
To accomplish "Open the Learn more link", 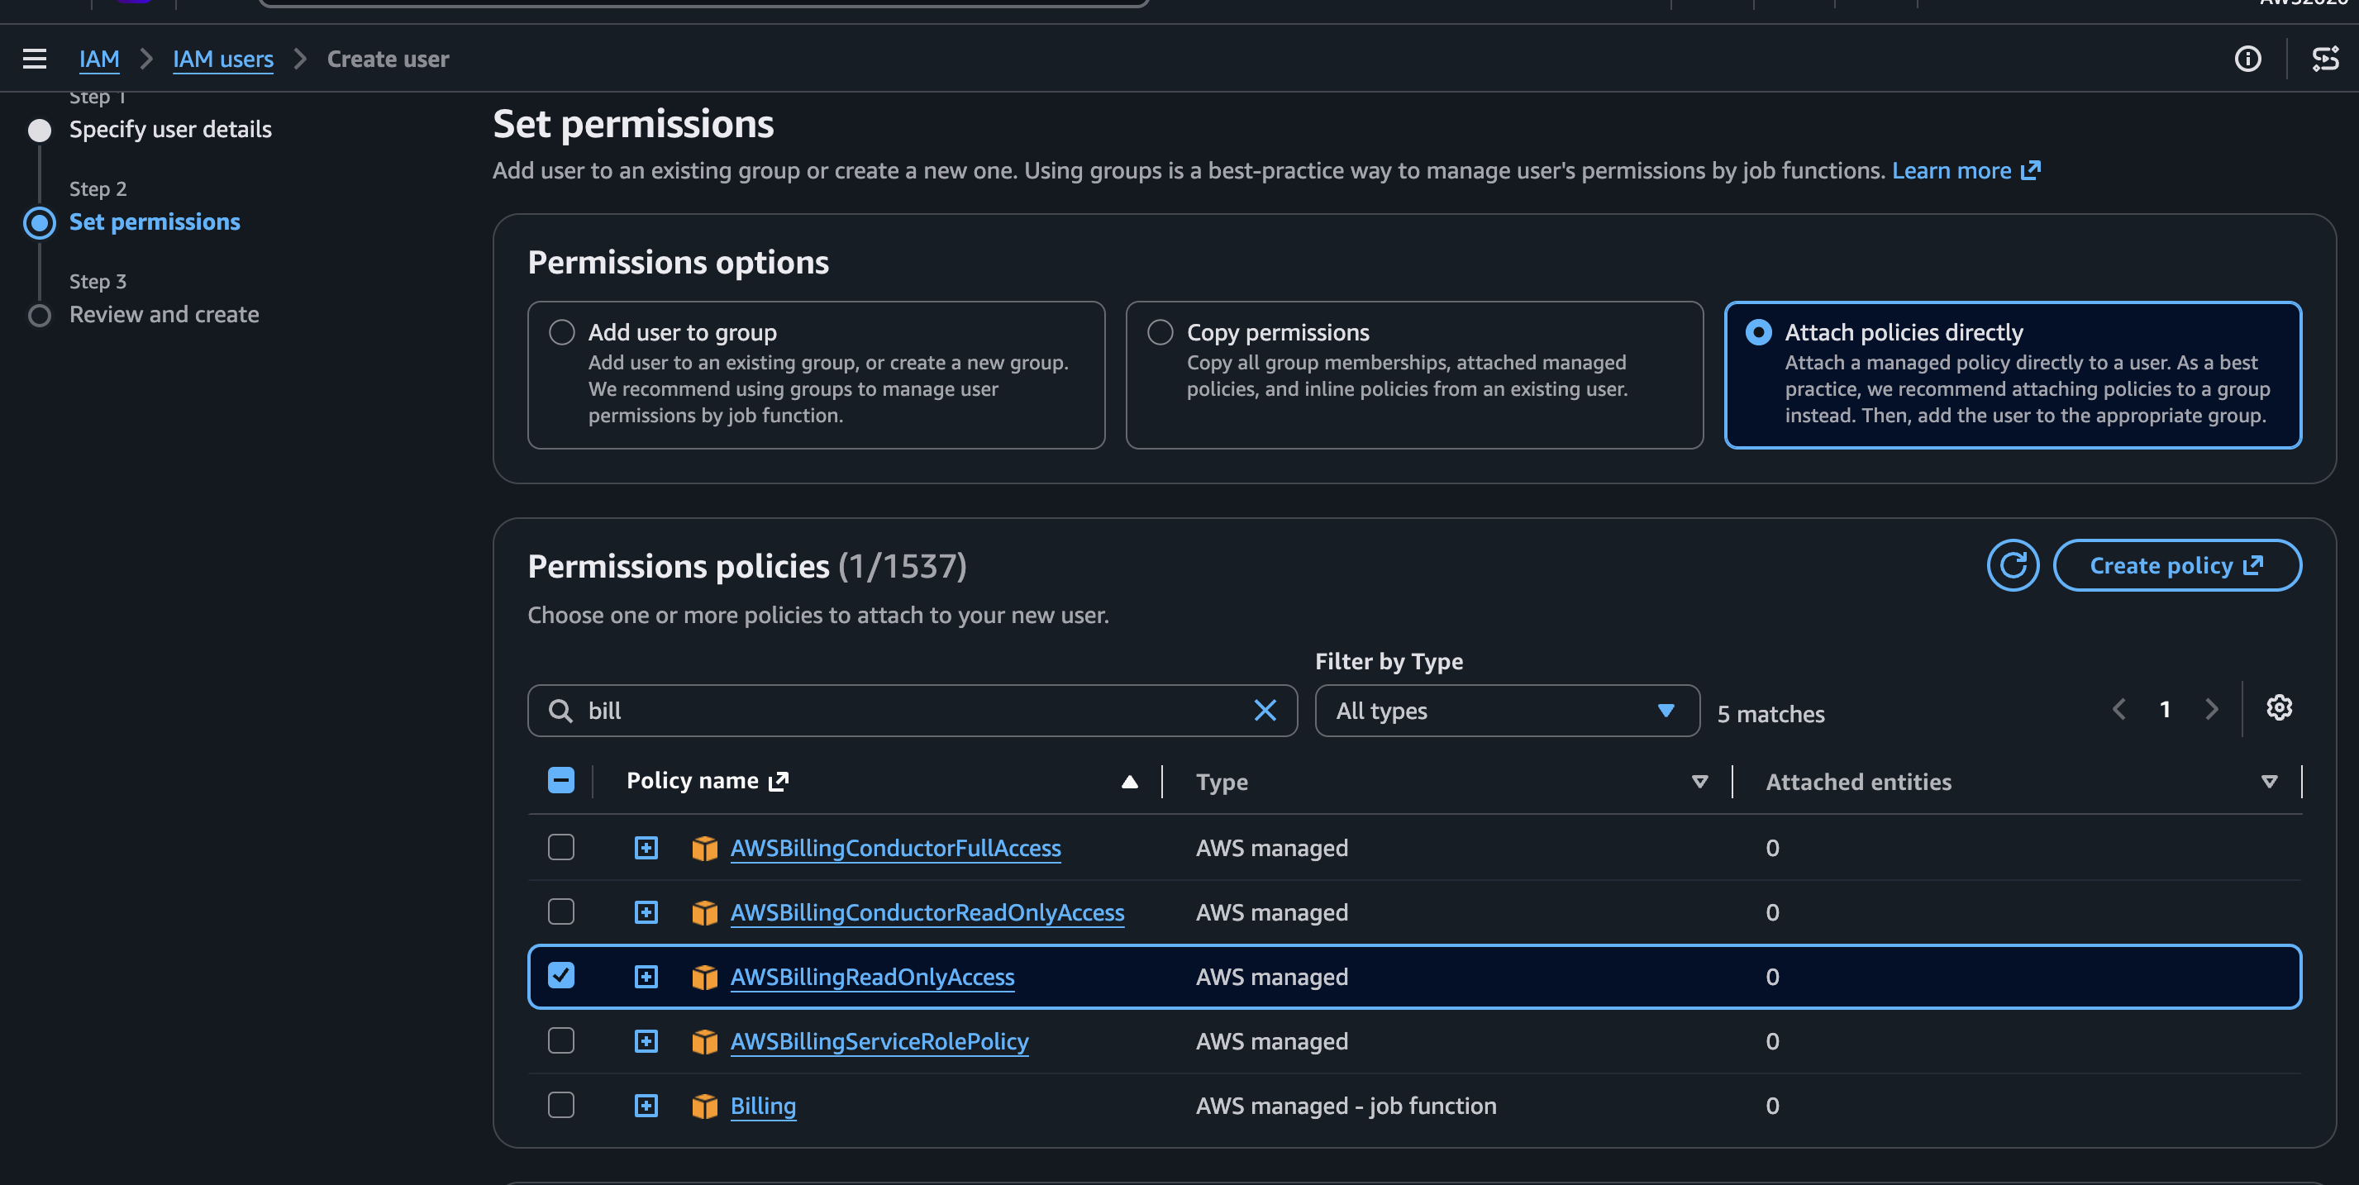I will pos(1951,170).
